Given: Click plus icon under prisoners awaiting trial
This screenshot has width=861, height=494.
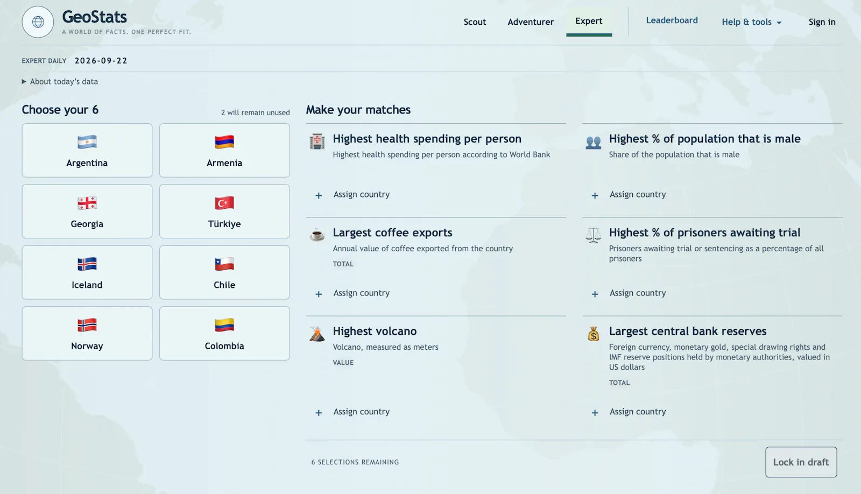Looking at the screenshot, I should click(595, 294).
